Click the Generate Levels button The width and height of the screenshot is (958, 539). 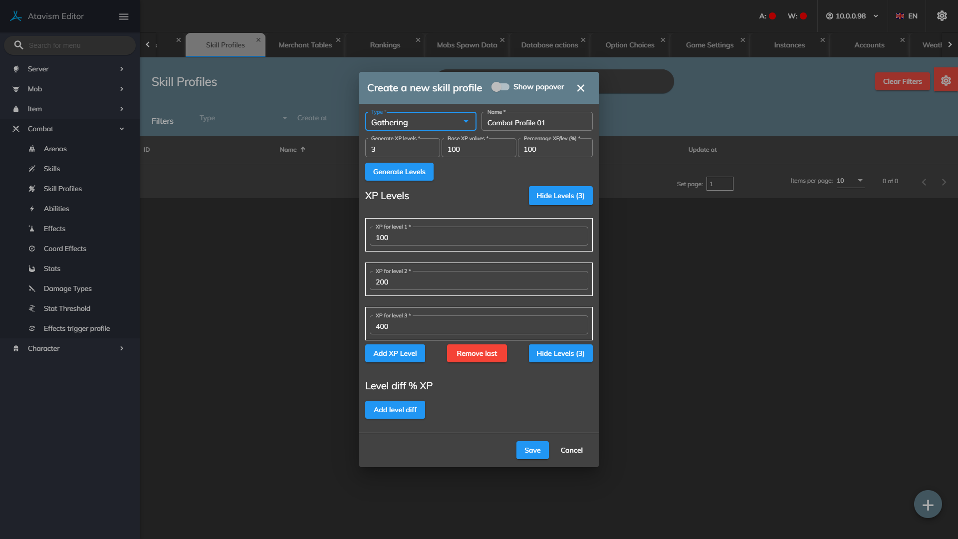coord(399,172)
